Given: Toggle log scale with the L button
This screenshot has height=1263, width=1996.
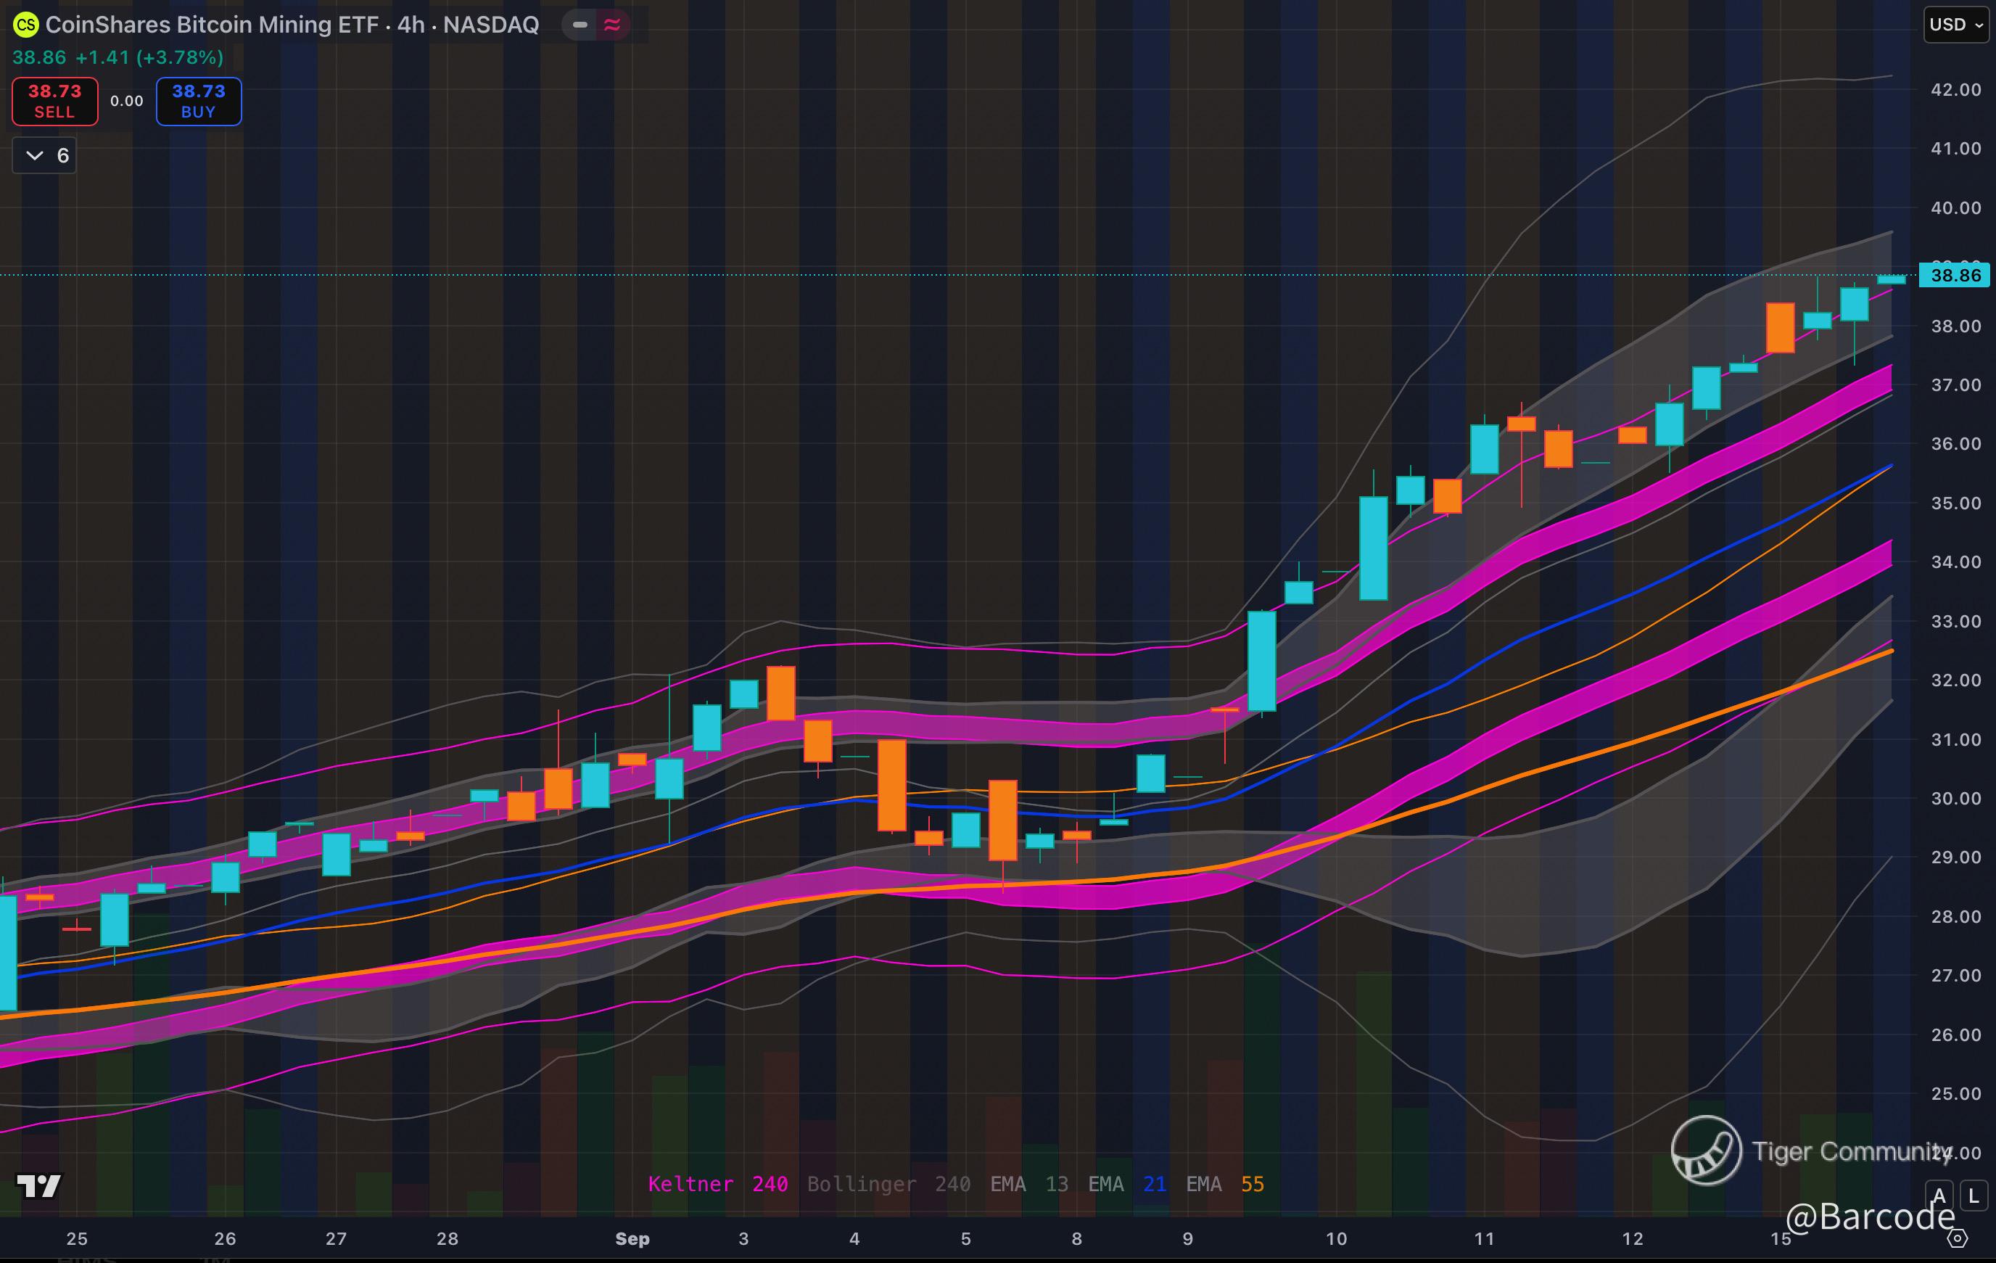Looking at the screenshot, I should [x=1974, y=1196].
